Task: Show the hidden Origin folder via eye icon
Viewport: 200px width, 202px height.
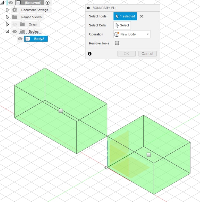Action: (x=15, y=24)
